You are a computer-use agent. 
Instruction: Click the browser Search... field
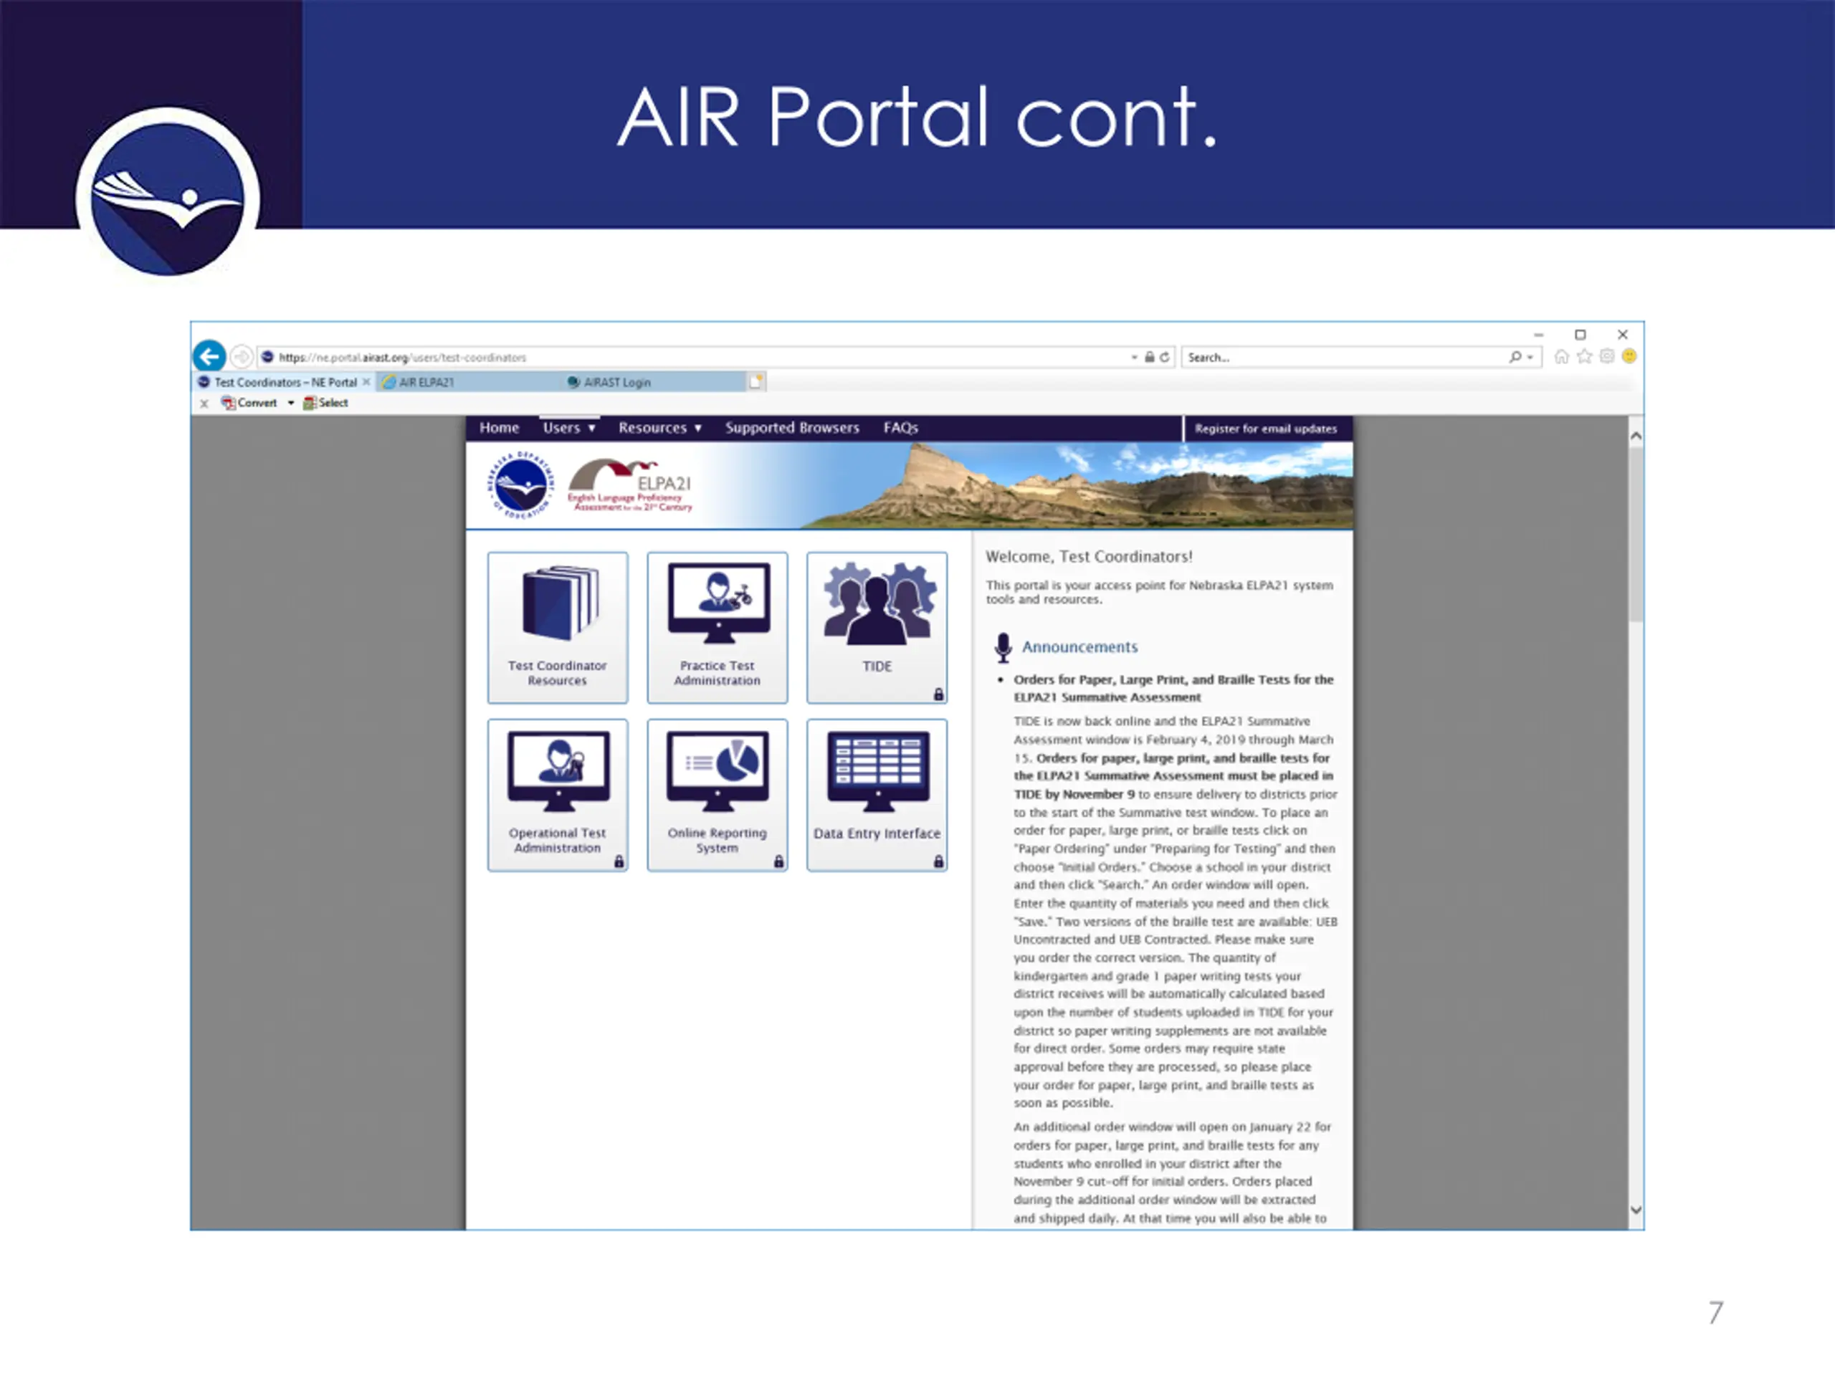1344,357
